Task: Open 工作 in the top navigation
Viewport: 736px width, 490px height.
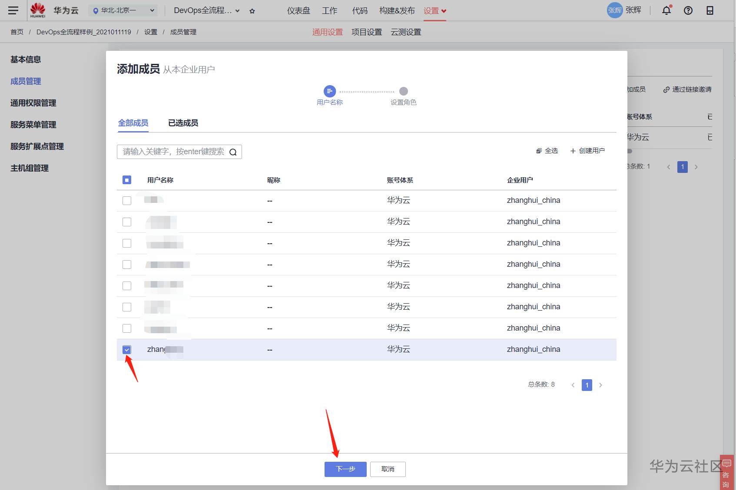Action: click(x=330, y=11)
